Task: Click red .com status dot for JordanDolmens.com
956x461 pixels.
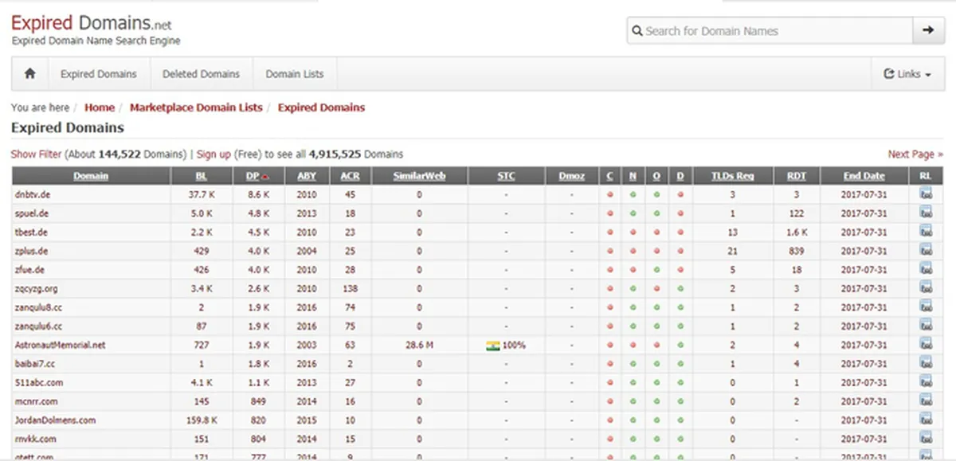Action: point(610,420)
